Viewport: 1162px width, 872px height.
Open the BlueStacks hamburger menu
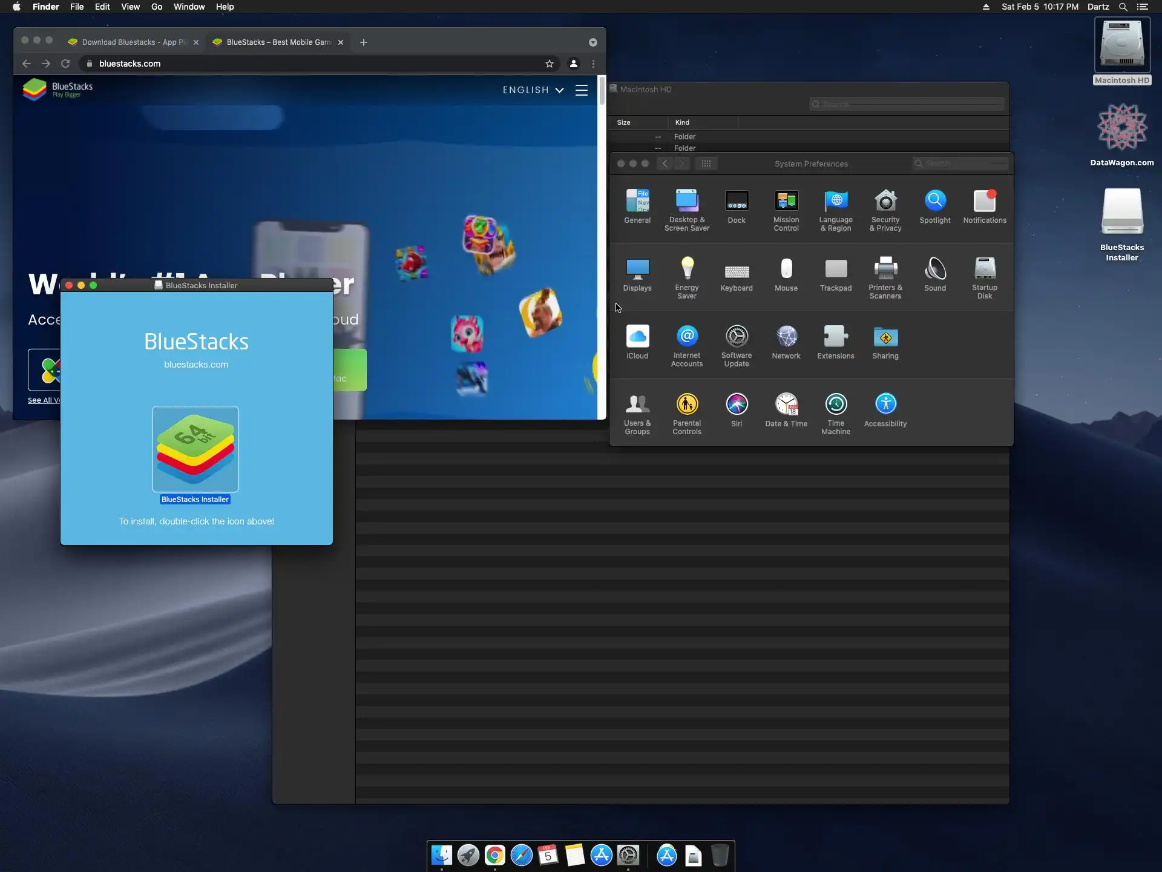(x=581, y=90)
